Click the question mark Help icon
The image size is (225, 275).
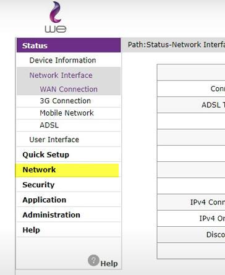[x=93, y=260]
